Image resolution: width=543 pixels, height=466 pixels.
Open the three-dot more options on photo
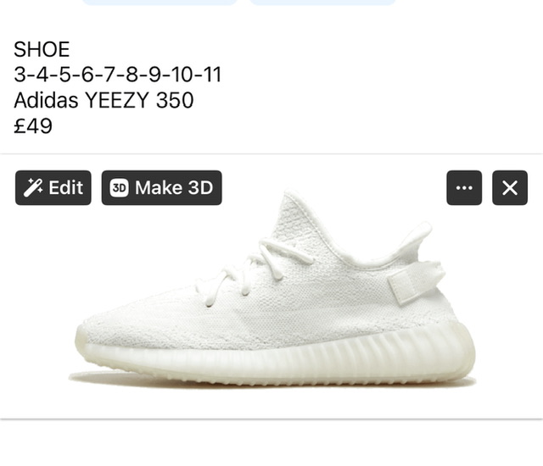click(x=464, y=188)
